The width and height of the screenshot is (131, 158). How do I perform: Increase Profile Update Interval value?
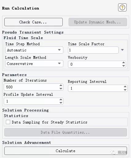pyautogui.click(x=61, y=99)
